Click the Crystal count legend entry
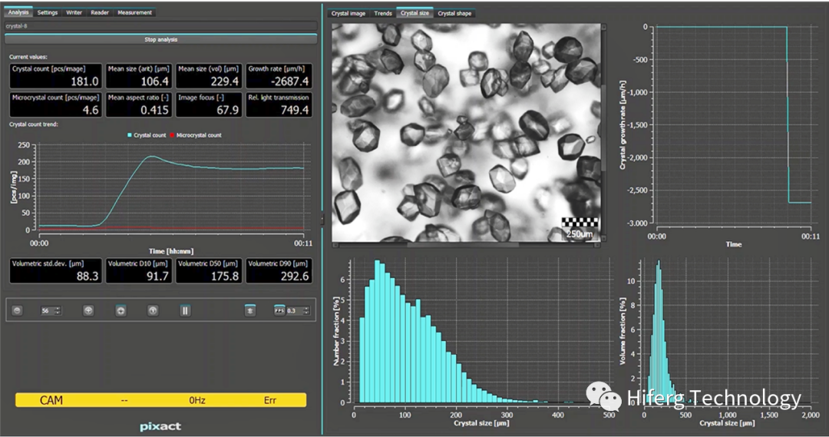The width and height of the screenshot is (829, 437). (147, 135)
